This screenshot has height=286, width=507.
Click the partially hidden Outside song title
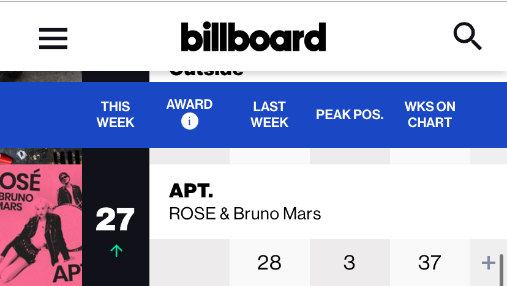click(x=206, y=73)
